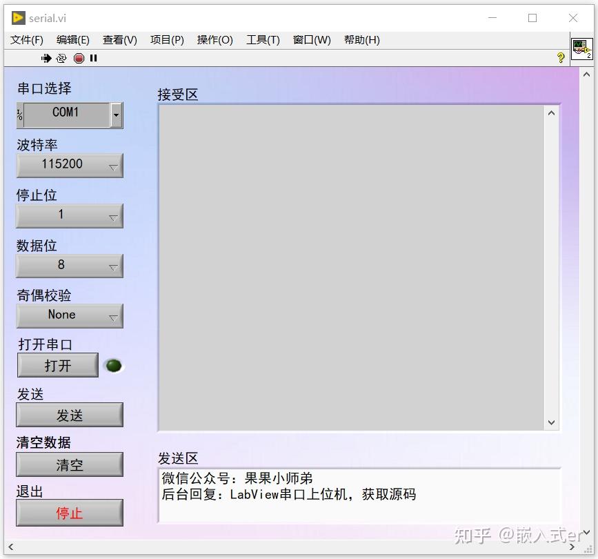Open the COM1 串口选择 port selector
The height and width of the screenshot is (559, 598).
coord(116,115)
